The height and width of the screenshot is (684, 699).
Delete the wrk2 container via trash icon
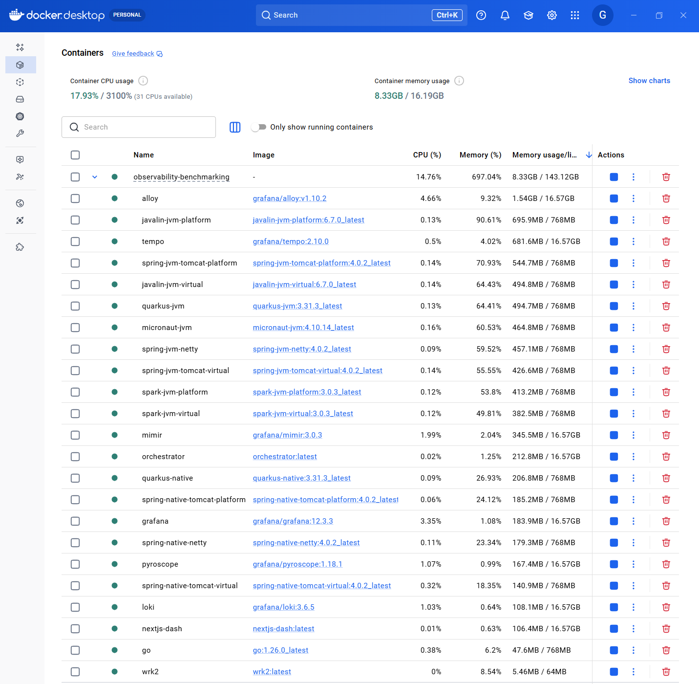pyautogui.click(x=666, y=671)
